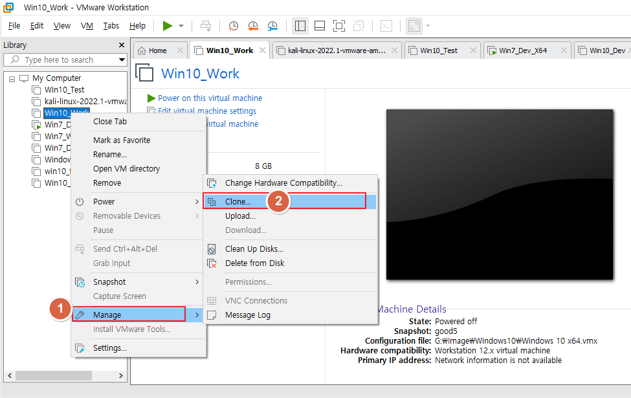Open the library search filter dropdown

click(122, 60)
